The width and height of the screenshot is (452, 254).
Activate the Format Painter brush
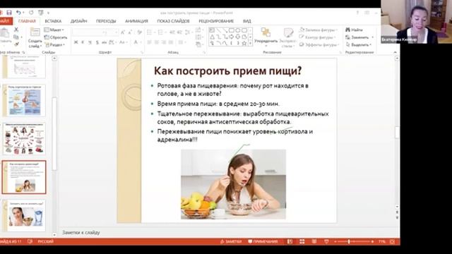point(16,44)
